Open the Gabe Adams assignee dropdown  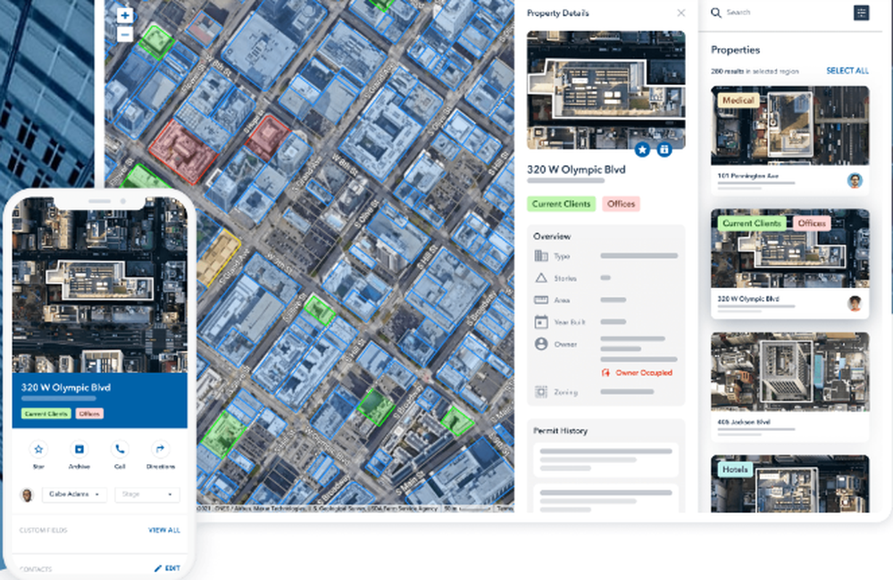coord(75,494)
